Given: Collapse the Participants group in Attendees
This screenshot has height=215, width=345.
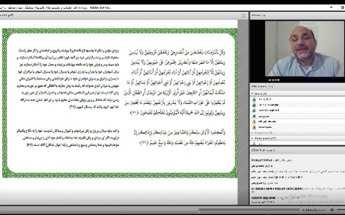Looking at the screenshot, I should [252, 138].
